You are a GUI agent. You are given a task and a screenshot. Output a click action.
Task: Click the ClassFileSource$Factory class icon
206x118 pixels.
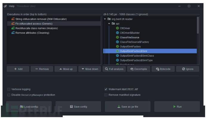coord(117,42)
